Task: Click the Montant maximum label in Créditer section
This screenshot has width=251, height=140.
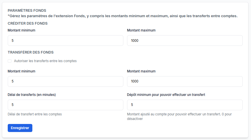Action: click(x=141, y=30)
